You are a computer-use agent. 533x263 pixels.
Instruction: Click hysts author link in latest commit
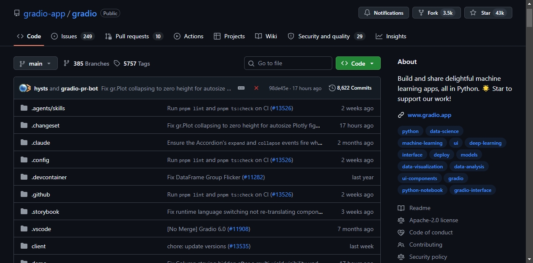coord(41,88)
